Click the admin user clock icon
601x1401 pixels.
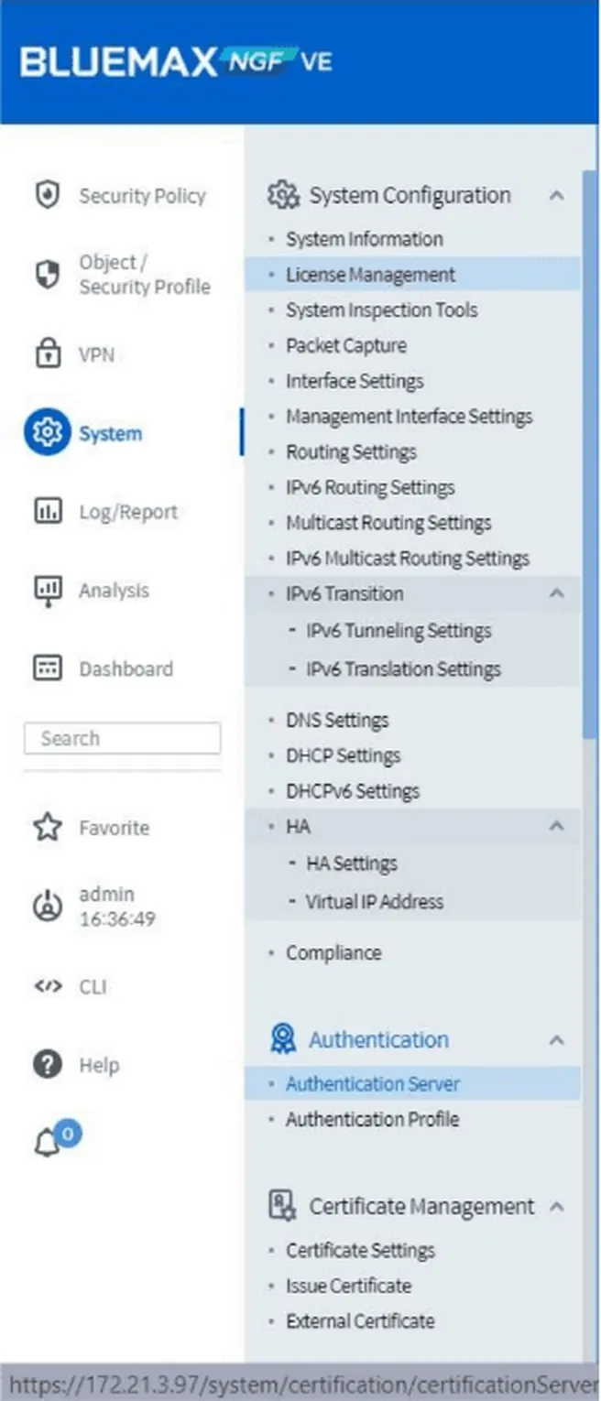click(x=47, y=907)
